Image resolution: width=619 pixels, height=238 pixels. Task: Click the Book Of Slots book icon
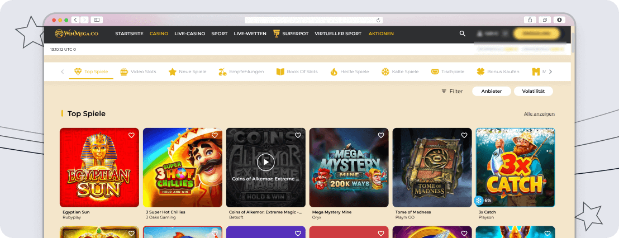[x=280, y=72]
